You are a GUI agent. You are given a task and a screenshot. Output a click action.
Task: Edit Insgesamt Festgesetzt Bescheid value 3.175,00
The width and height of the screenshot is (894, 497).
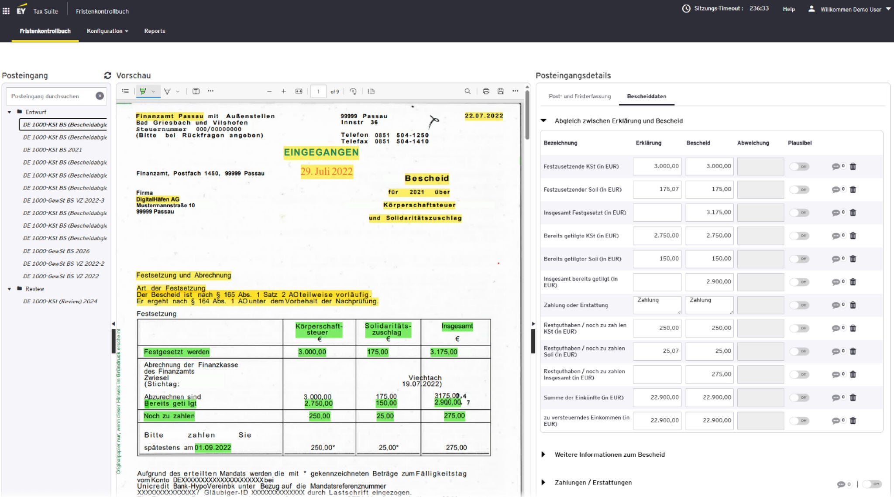pyautogui.click(x=709, y=213)
